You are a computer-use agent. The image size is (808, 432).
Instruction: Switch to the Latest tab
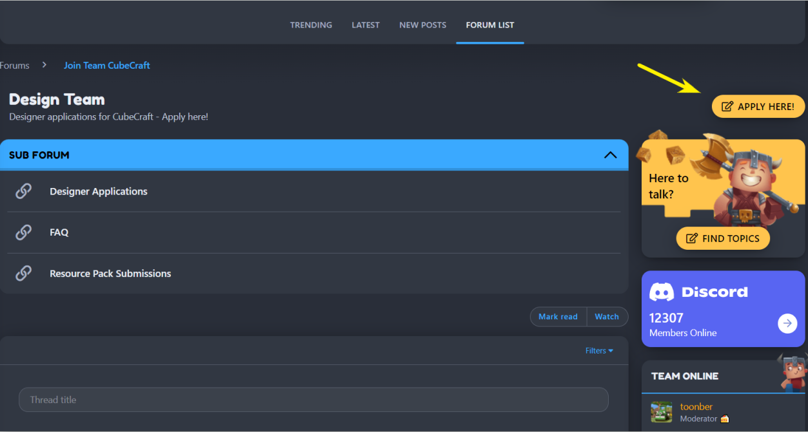pos(366,25)
